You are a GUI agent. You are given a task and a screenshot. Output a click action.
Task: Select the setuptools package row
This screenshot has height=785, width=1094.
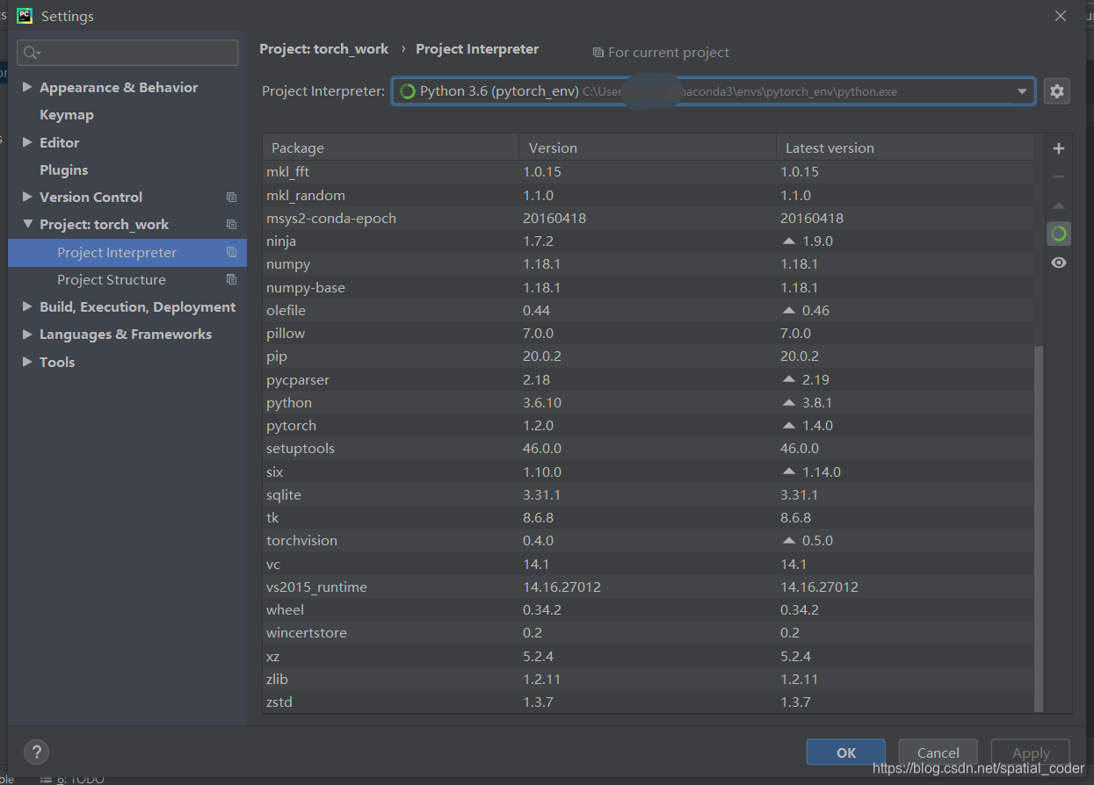click(x=648, y=449)
